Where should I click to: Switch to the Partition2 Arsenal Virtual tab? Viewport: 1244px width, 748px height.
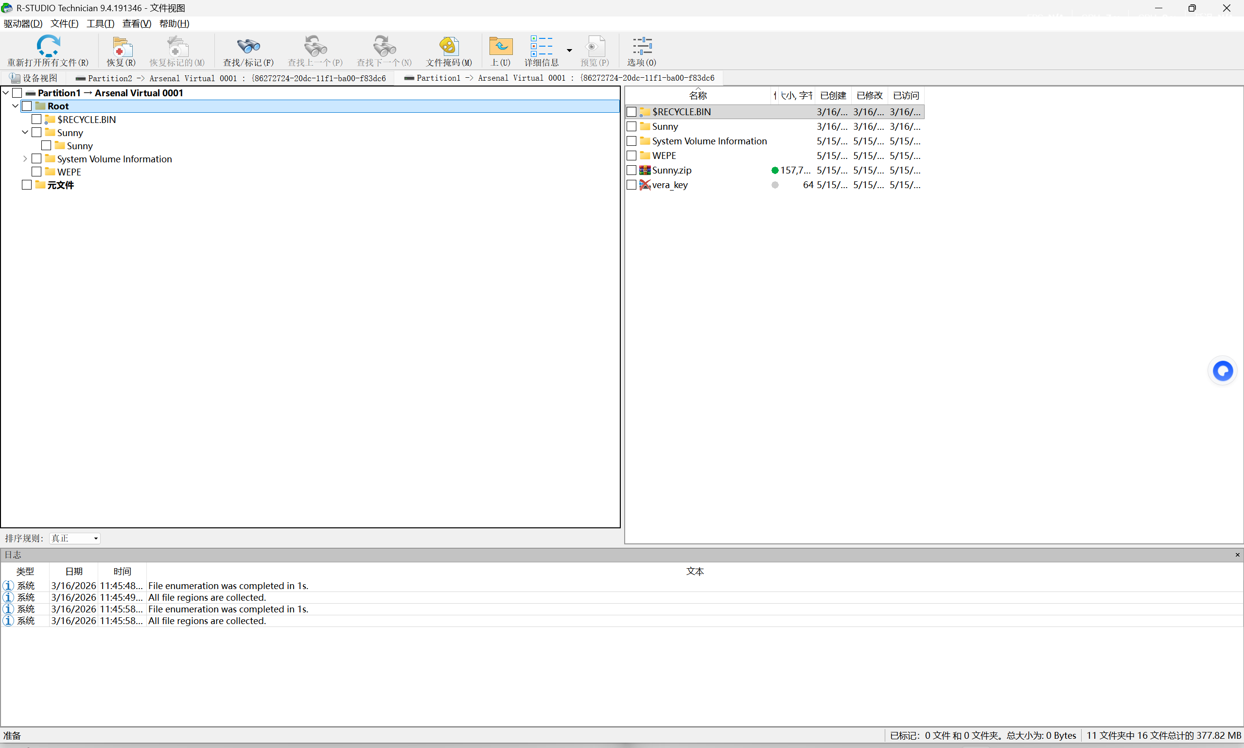(x=231, y=78)
